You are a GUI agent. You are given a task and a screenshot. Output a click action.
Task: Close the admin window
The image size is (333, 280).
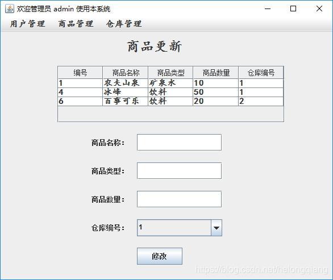pos(319,9)
